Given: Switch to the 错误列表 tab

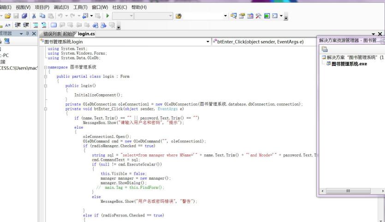Looking at the screenshot, I should [52, 34].
